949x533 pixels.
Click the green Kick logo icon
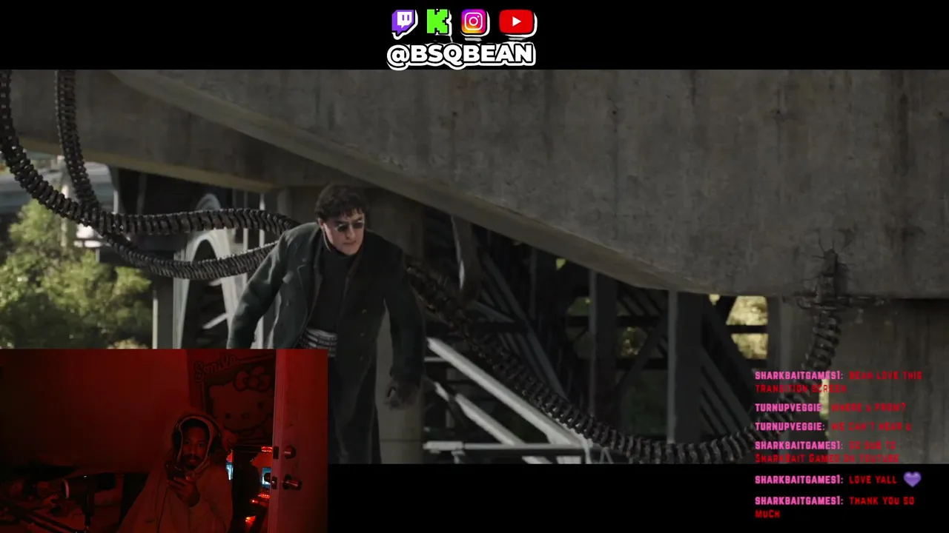[438, 22]
